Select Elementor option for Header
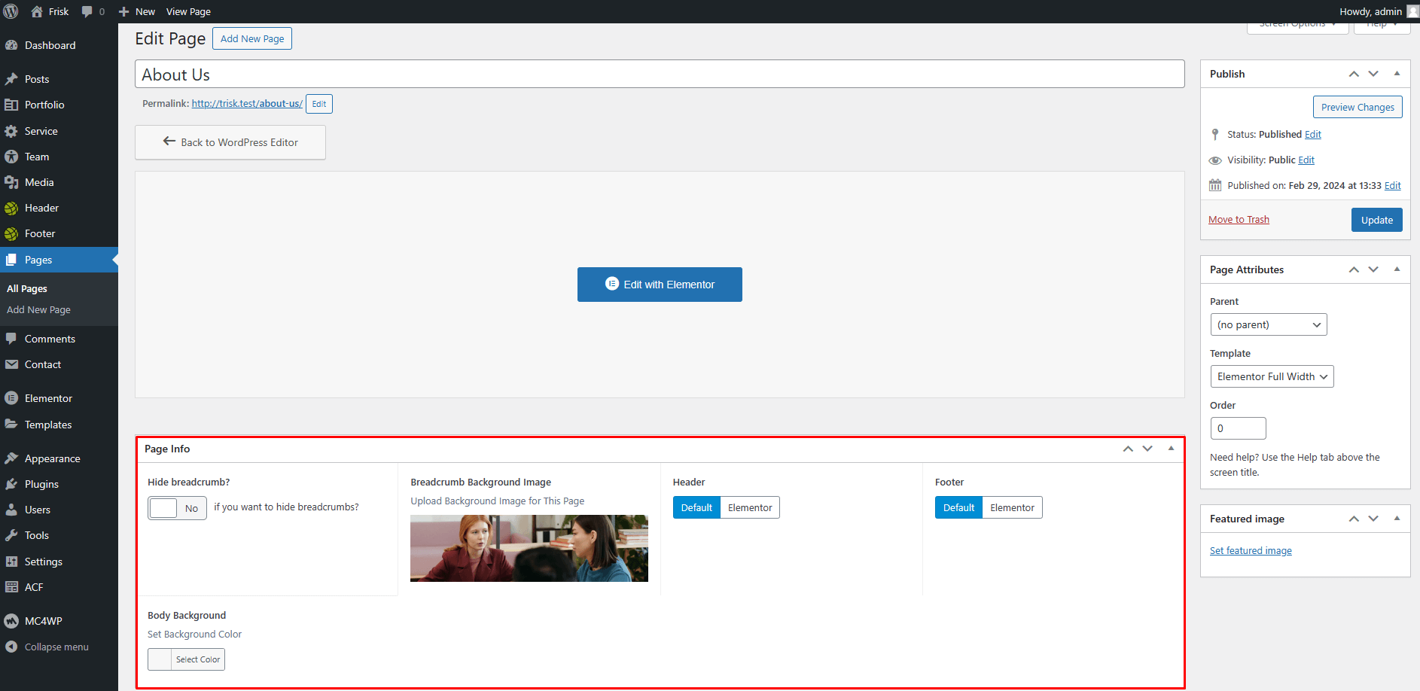Image resolution: width=1420 pixels, height=691 pixels. (x=749, y=507)
